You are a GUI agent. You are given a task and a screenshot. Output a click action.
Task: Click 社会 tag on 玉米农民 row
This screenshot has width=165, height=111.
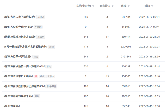pyautogui.click(x=52, y=47)
